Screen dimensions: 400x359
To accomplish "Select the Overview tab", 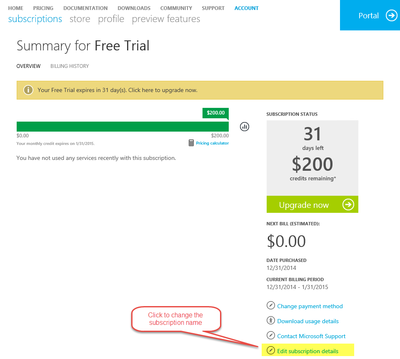I will tap(29, 66).
